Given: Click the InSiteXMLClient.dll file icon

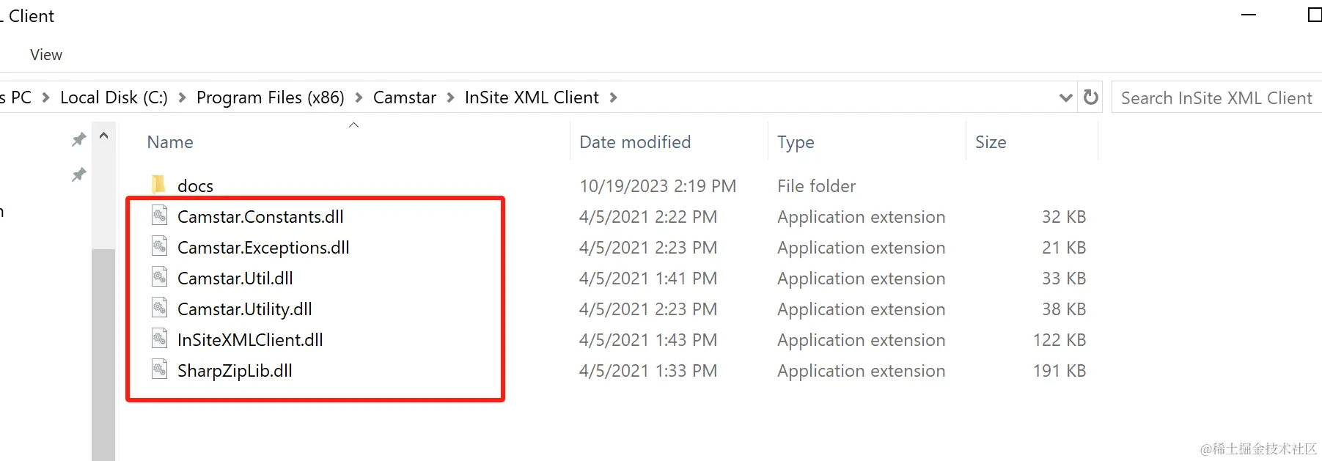Looking at the screenshot, I should pyautogui.click(x=159, y=339).
